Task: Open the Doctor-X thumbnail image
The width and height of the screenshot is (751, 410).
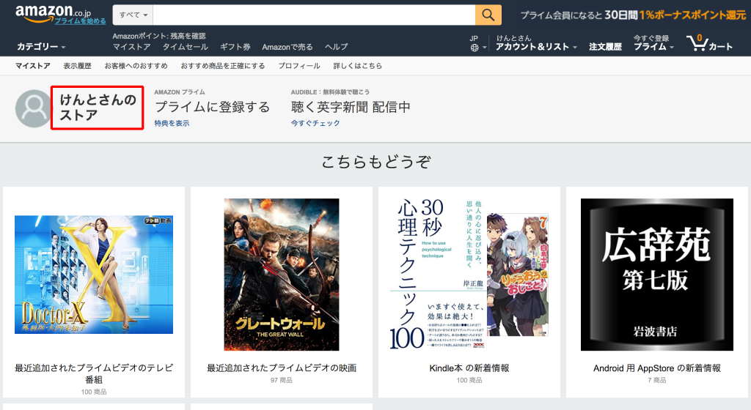Action: coord(94,275)
